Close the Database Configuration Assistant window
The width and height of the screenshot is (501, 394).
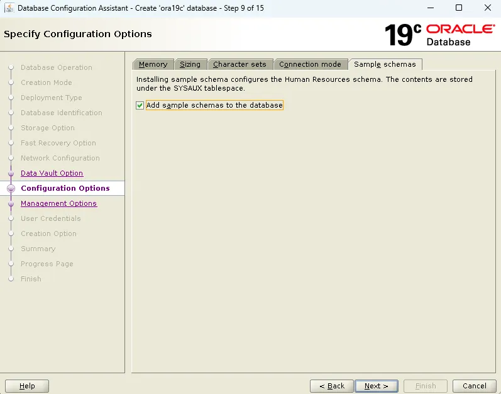pos(488,8)
